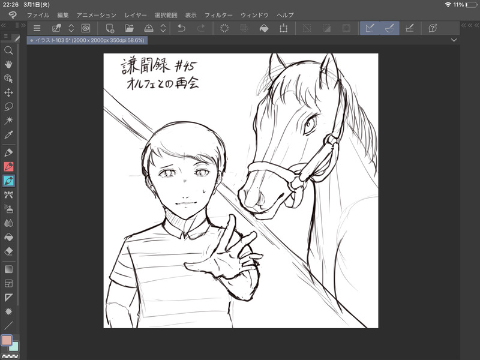
Task: Open the ファイル menu
Action: coord(38,15)
